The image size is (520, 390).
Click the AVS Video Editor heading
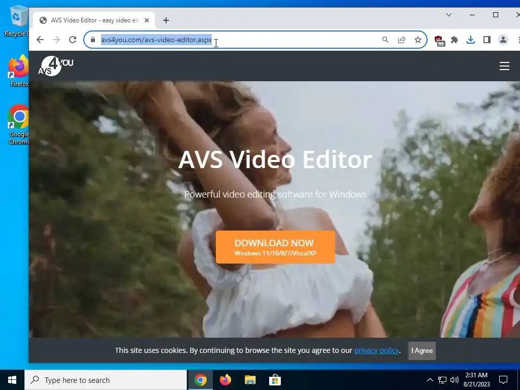[275, 159]
